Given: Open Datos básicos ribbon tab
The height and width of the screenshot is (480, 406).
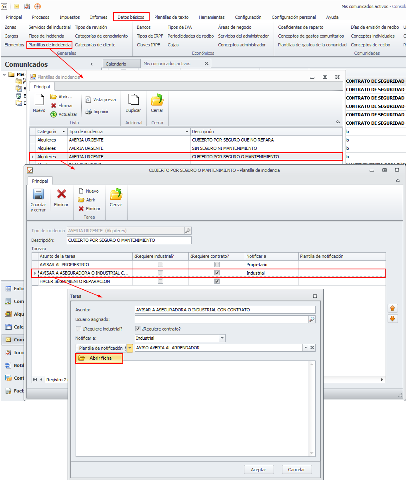Looking at the screenshot, I should (131, 17).
